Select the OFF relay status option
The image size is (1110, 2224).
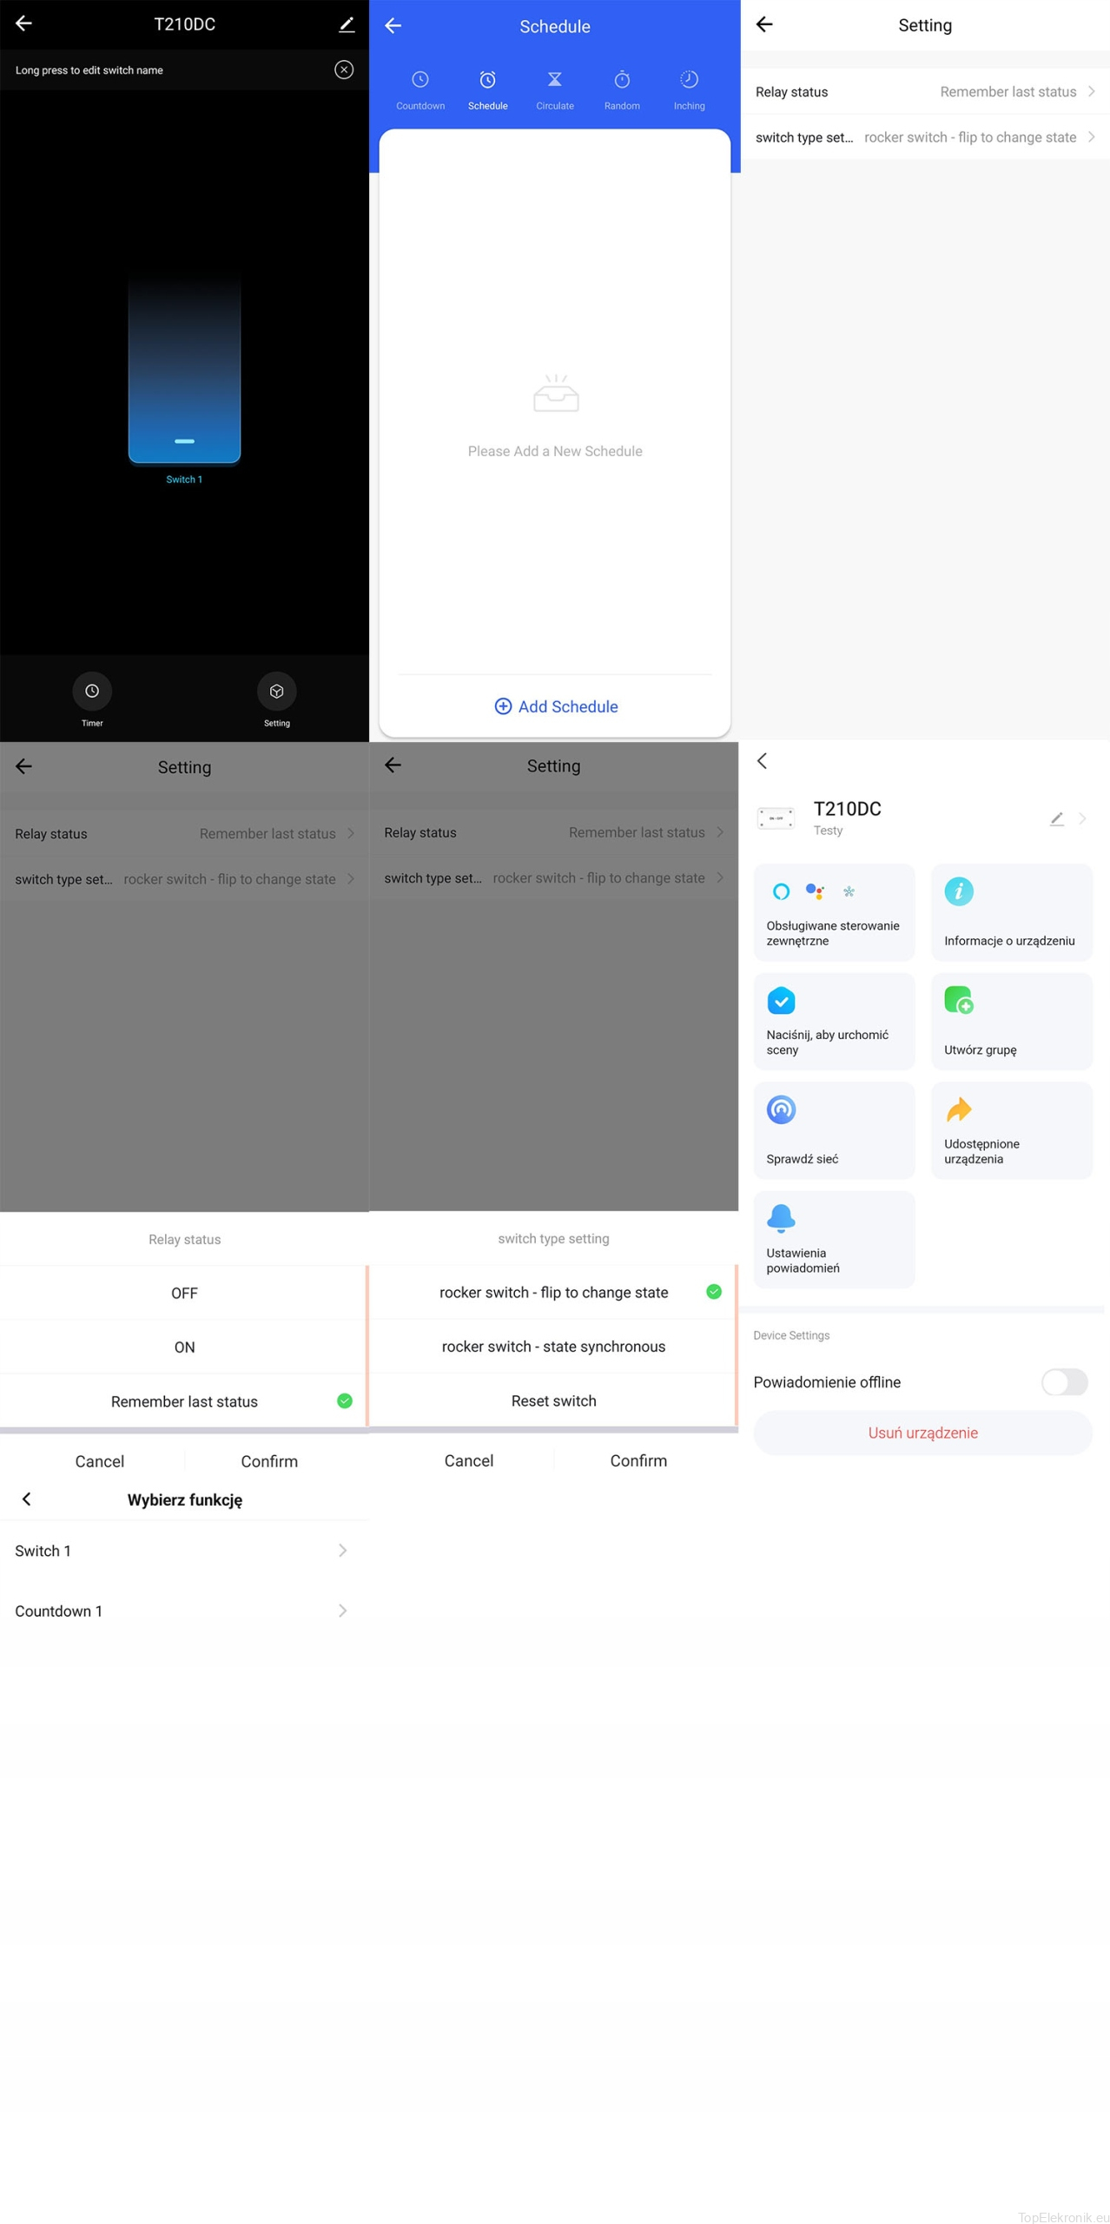pyautogui.click(x=184, y=1293)
